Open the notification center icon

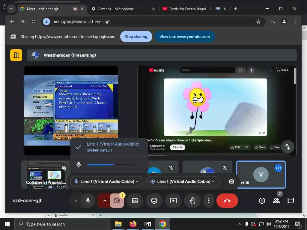click(x=298, y=224)
